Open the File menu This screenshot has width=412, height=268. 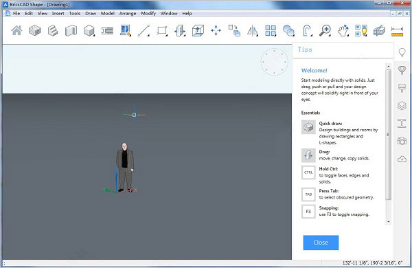pyautogui.click(x=16, y=14)
